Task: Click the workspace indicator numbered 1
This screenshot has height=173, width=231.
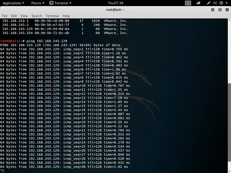Action: (x=188, y=3)
